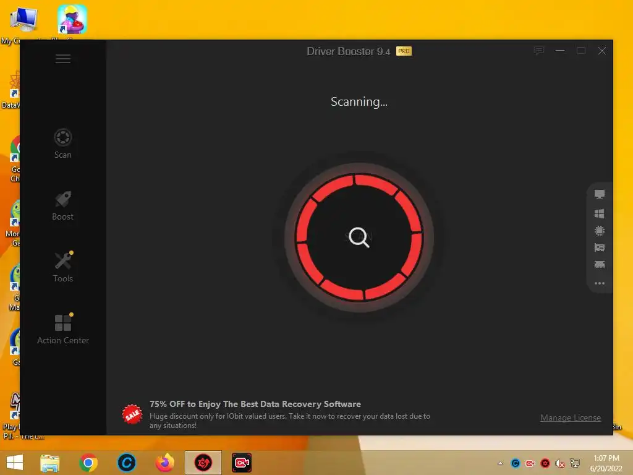Click the Driver Booster taskbar button
Viewport: 633px width, 475px height.
(203, 463)
